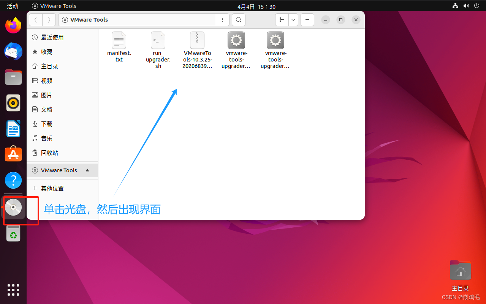Click the VMware Tools disc dock icon
Viewport: 486px width, 304px height.
13,208
